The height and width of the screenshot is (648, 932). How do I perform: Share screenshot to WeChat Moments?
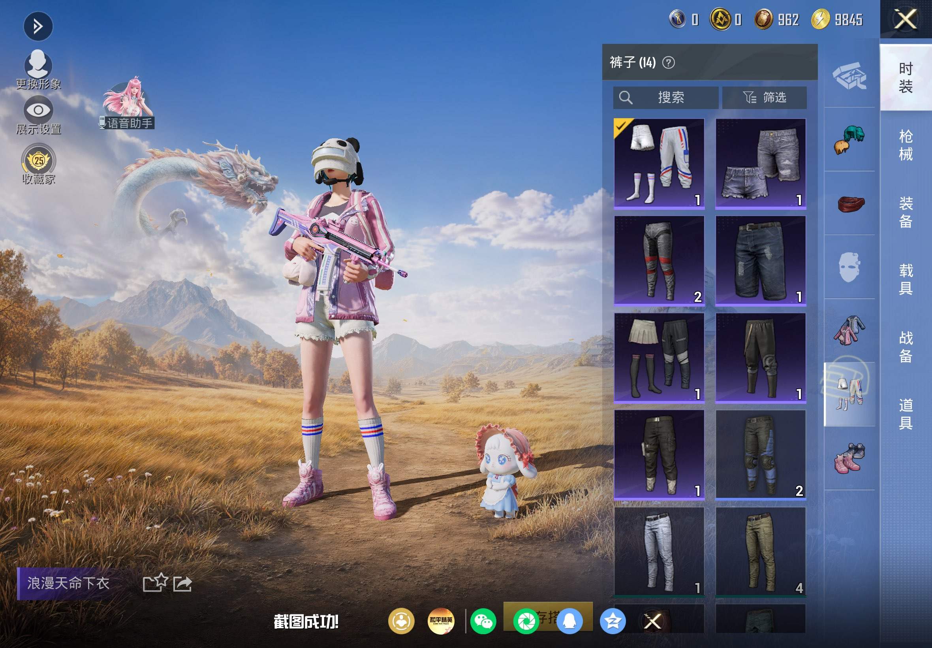(526, 621)
